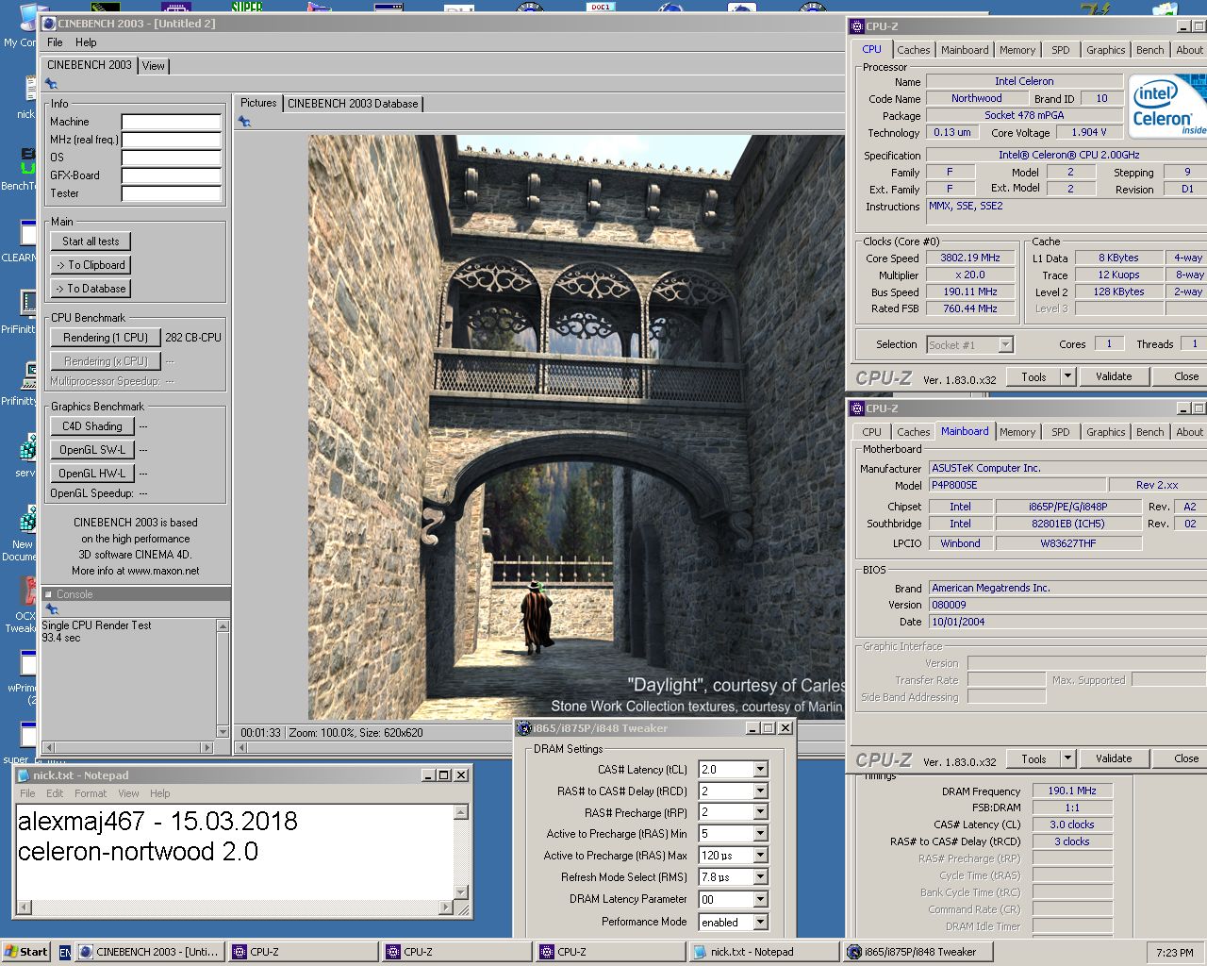This screenshot has width=1207, height=966.
Task: Expand Active to Precharge (tRAS) Min dropdown
Action: tap(760, 834)
